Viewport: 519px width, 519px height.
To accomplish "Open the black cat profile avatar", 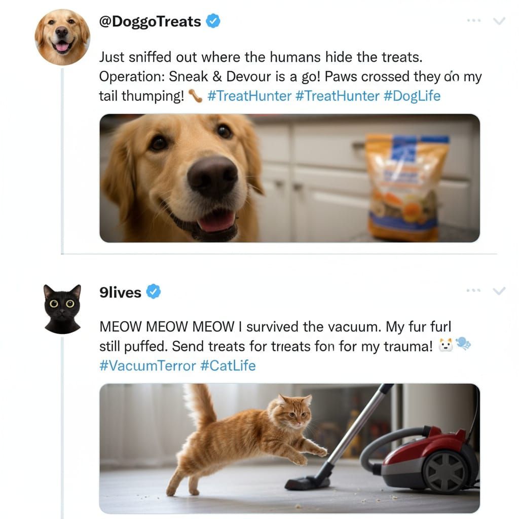I will pyautogui.click(x=62, y=309).
